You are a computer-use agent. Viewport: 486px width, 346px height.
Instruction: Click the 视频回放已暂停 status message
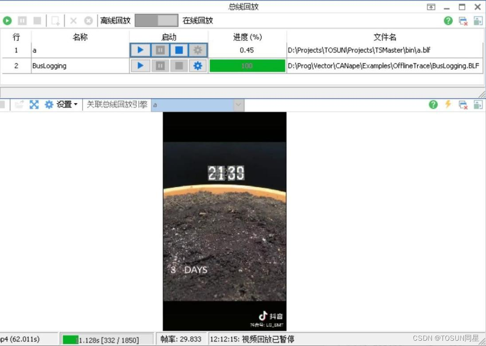[x=268, y=339]
